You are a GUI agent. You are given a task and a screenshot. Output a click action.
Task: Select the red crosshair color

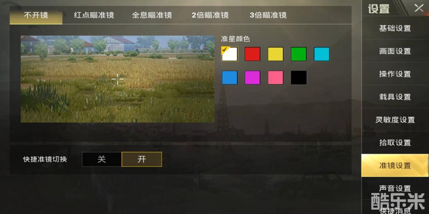pos(252,54)
